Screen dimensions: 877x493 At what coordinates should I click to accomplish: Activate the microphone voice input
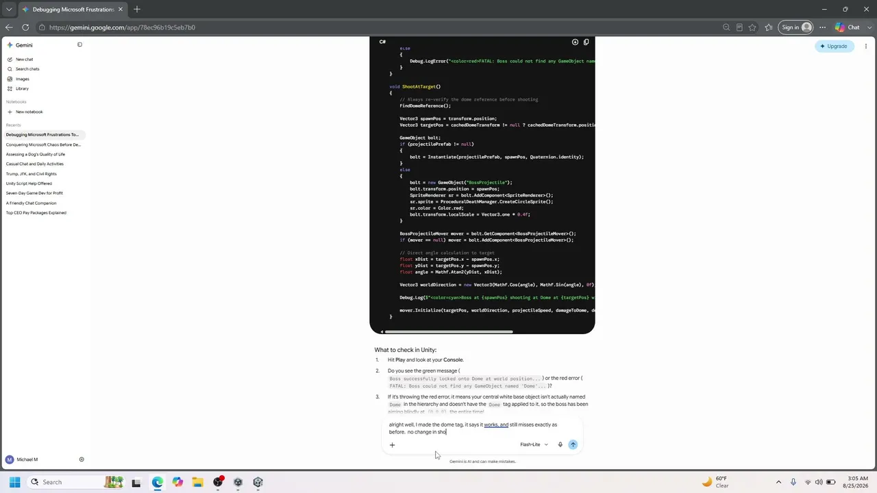(560, 444)
